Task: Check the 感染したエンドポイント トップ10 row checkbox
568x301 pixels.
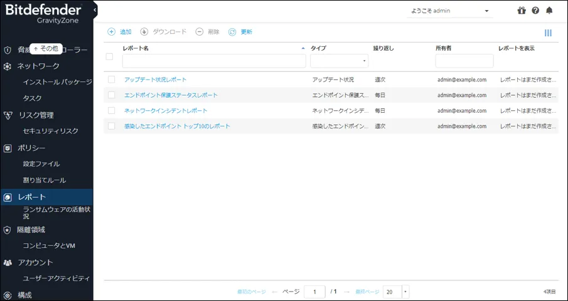Action: click(112, 126)
